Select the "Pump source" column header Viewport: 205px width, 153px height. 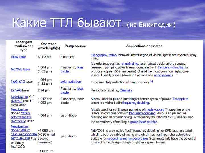(75, 46)
